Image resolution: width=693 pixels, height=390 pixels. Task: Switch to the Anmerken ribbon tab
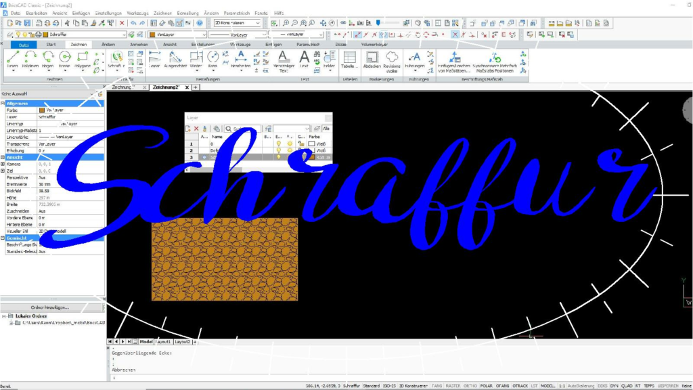pyautogui.click(x=139, y=45)
